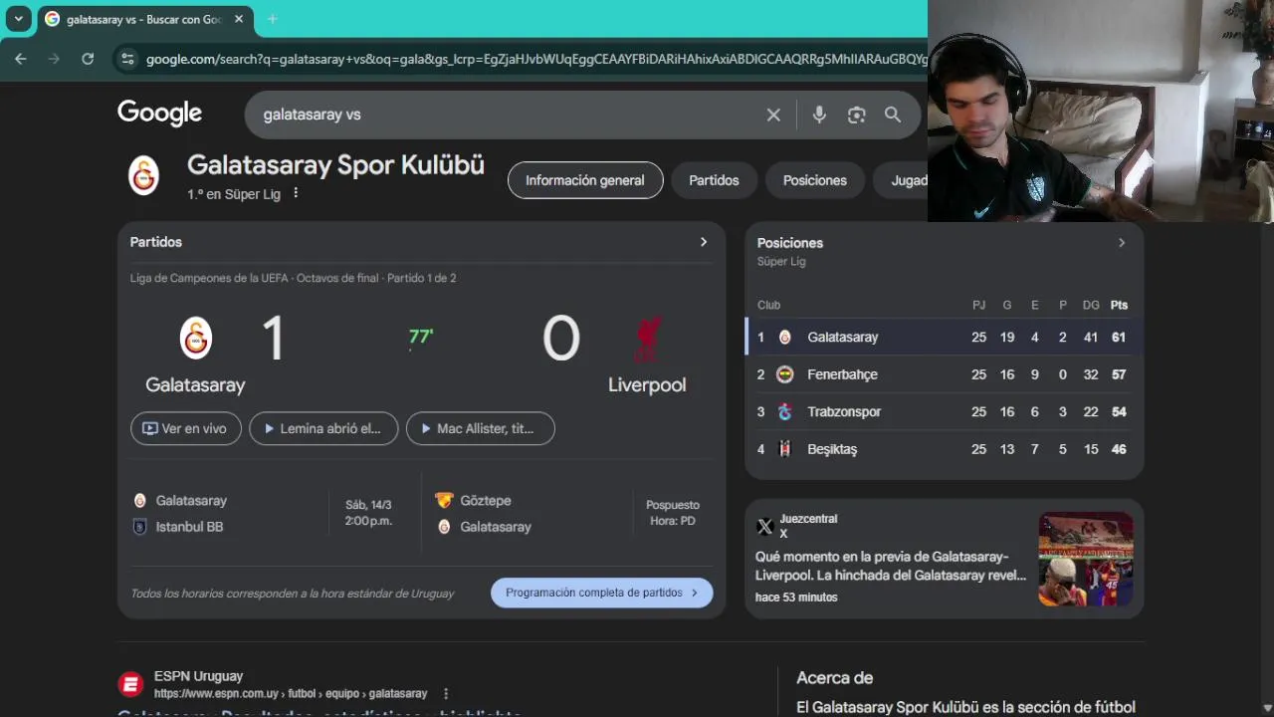Clear the search box text
The width and height of the screenshot is (1274, 717).
(x=773, y=115)
